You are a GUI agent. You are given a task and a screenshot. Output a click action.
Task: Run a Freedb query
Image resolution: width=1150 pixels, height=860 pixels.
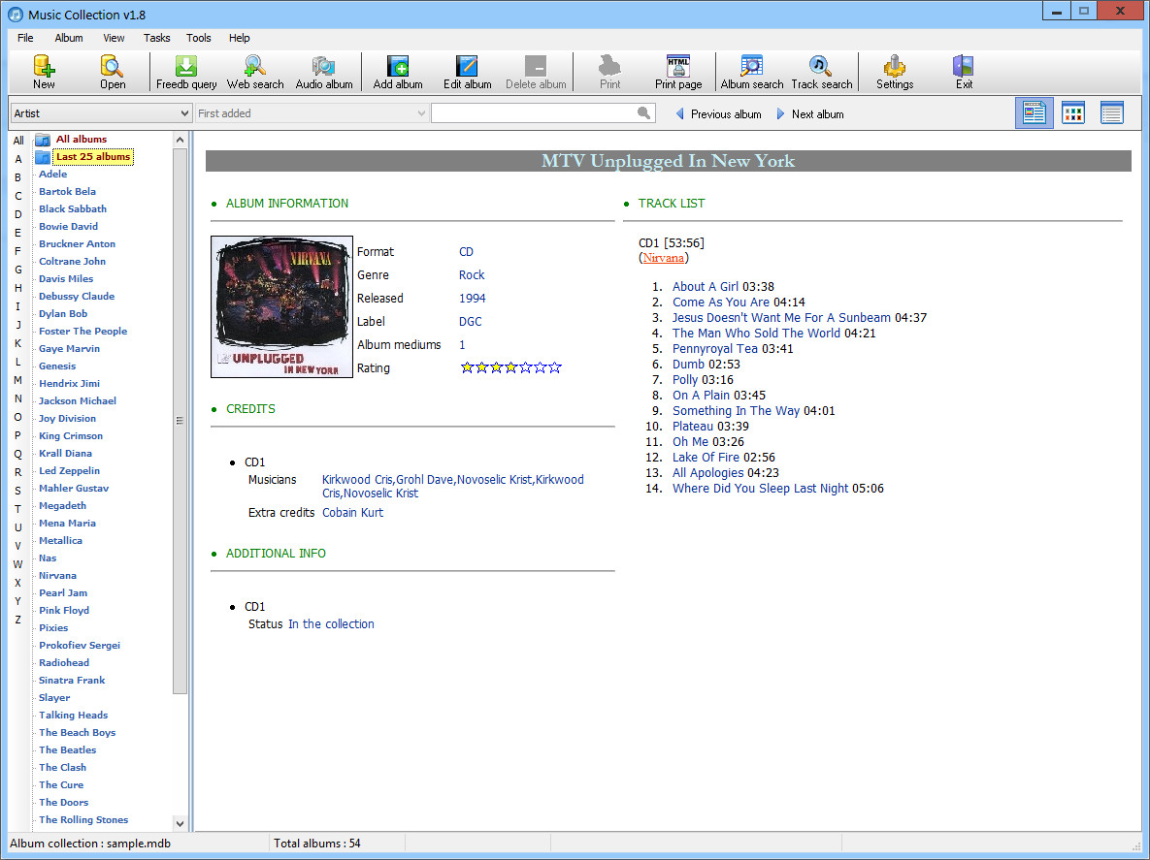coord(186,72)
